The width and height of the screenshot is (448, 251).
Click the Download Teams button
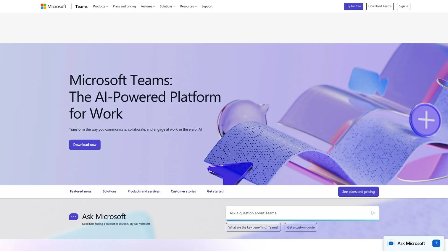pyautogui.click(x=380, y=6)
